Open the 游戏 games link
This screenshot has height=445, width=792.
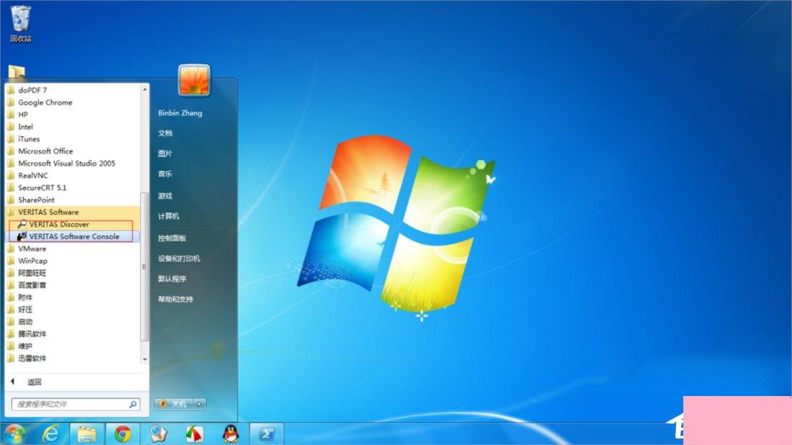165,195
